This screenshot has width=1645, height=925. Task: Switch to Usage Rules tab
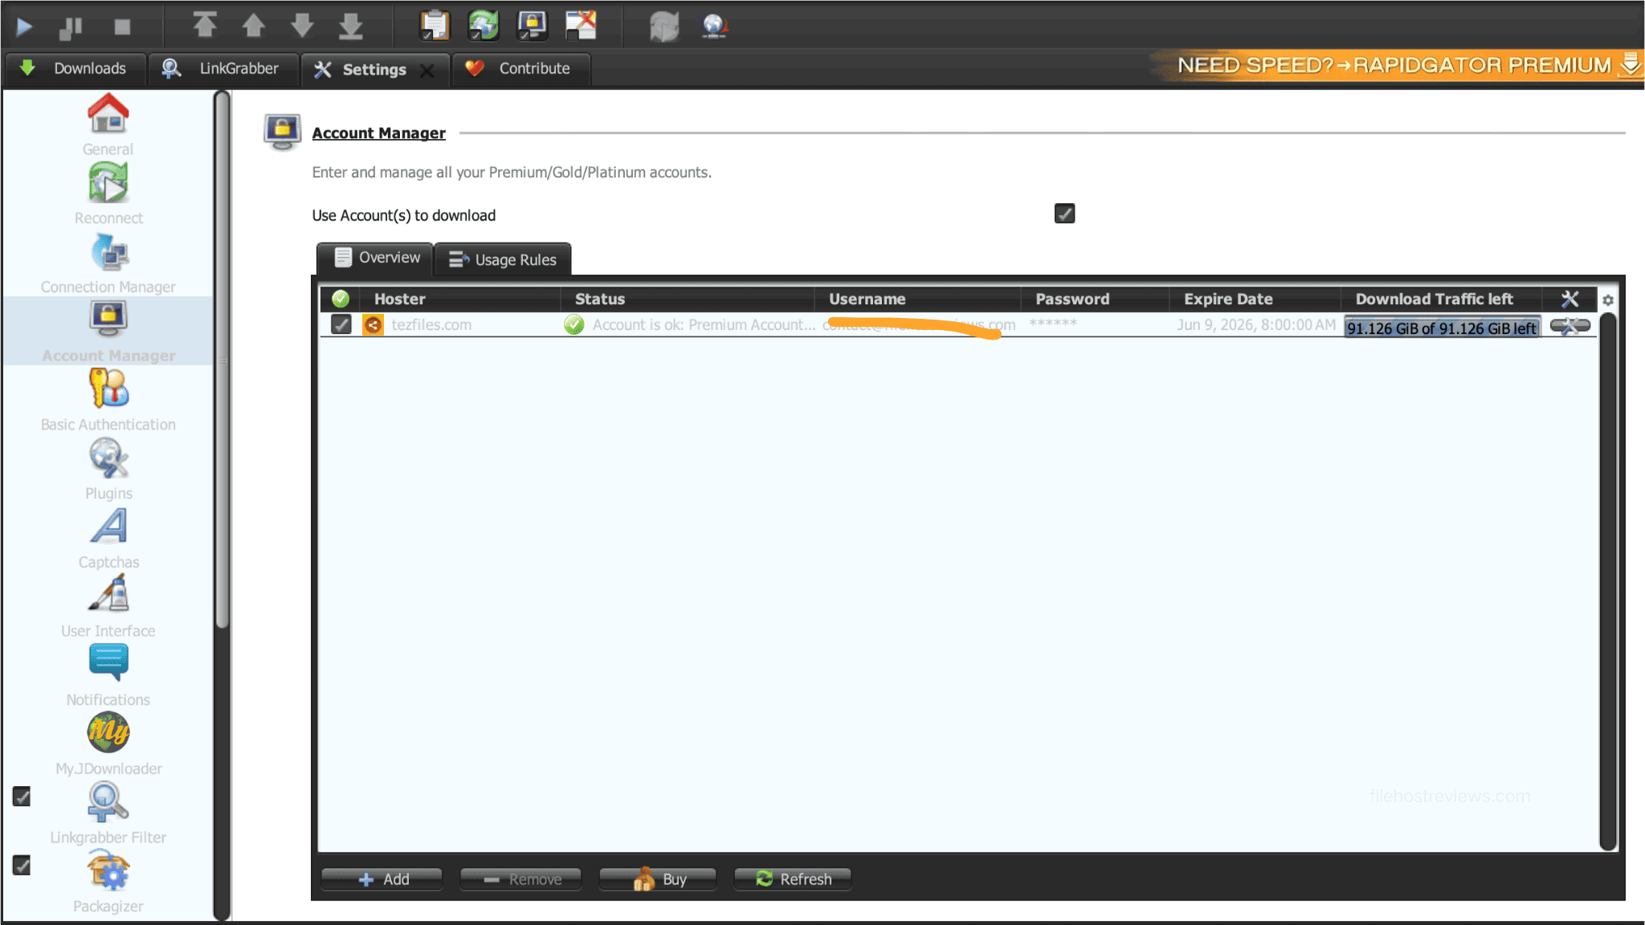coord(503,259)
